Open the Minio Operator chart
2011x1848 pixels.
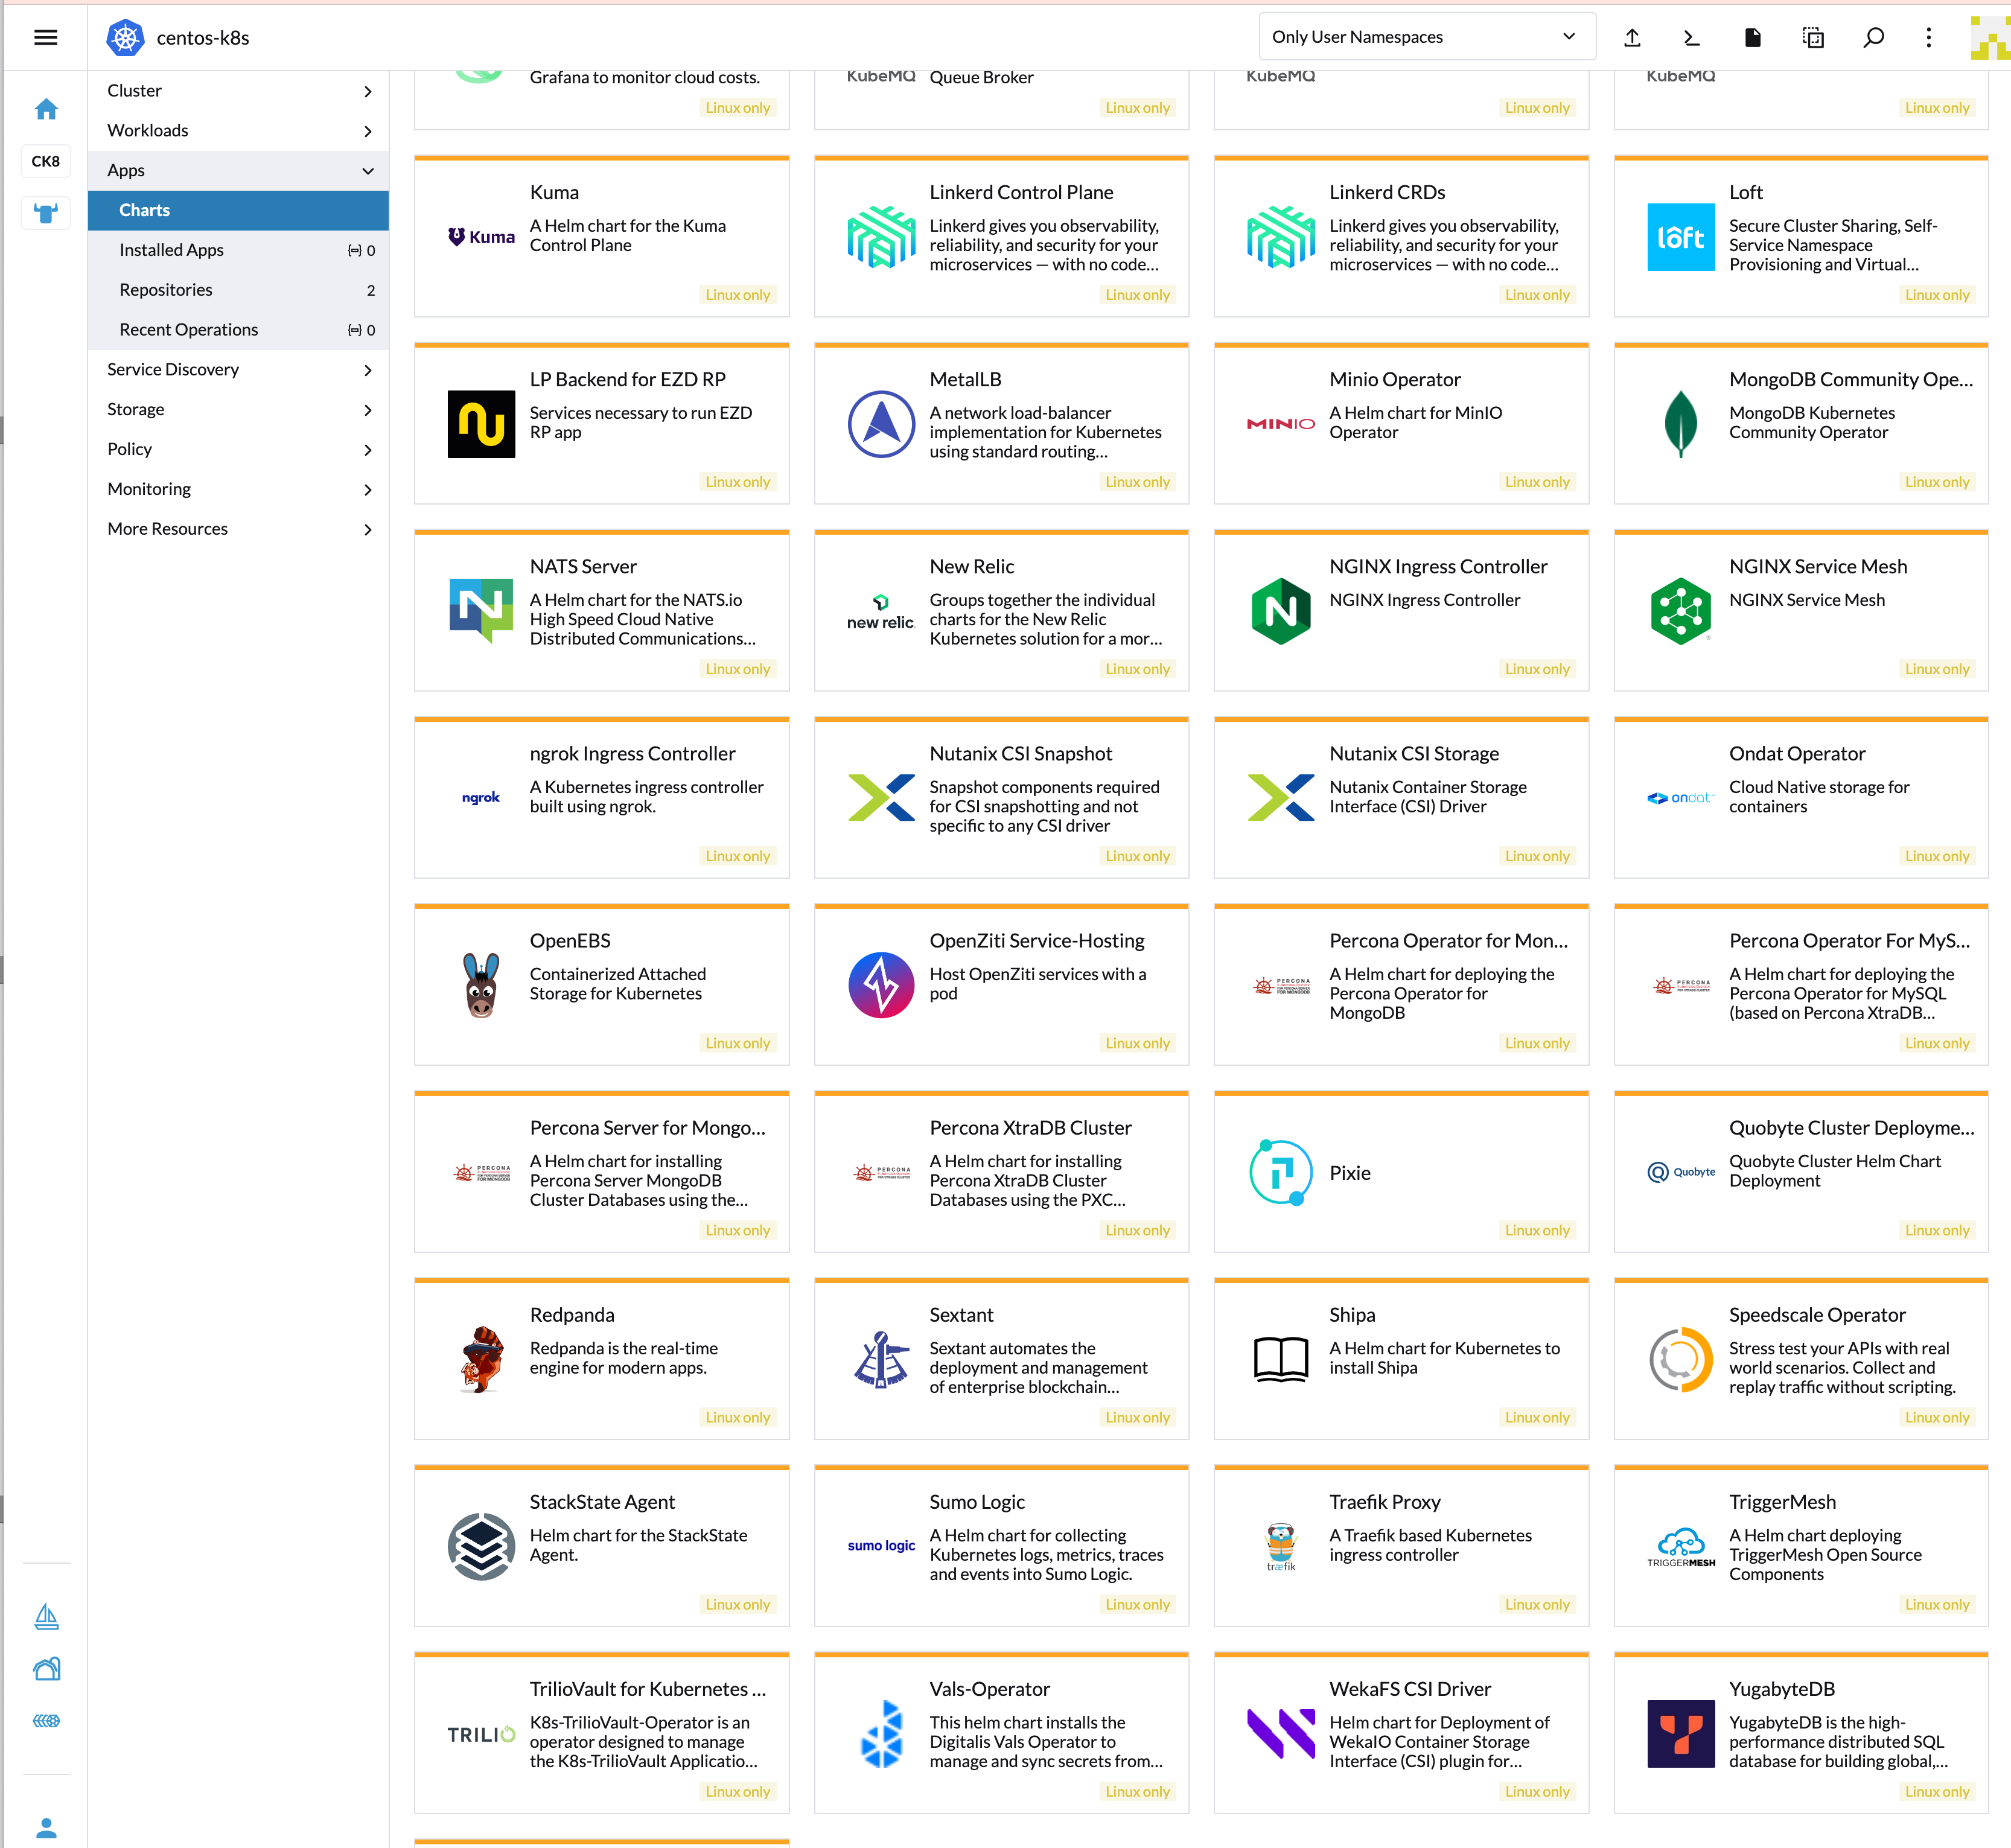pos(1401,423)
